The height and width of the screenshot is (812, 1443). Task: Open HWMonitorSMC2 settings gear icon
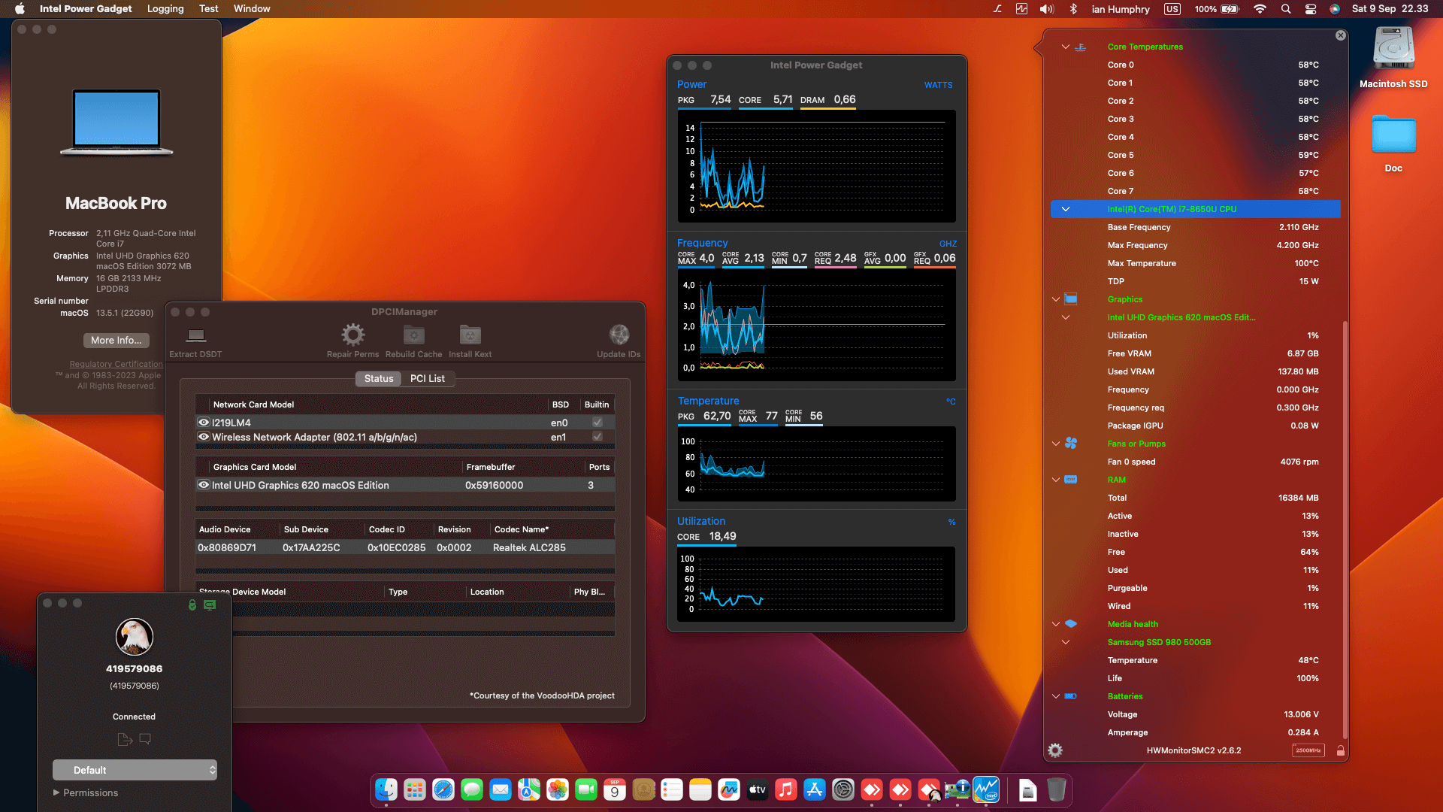1055,750
